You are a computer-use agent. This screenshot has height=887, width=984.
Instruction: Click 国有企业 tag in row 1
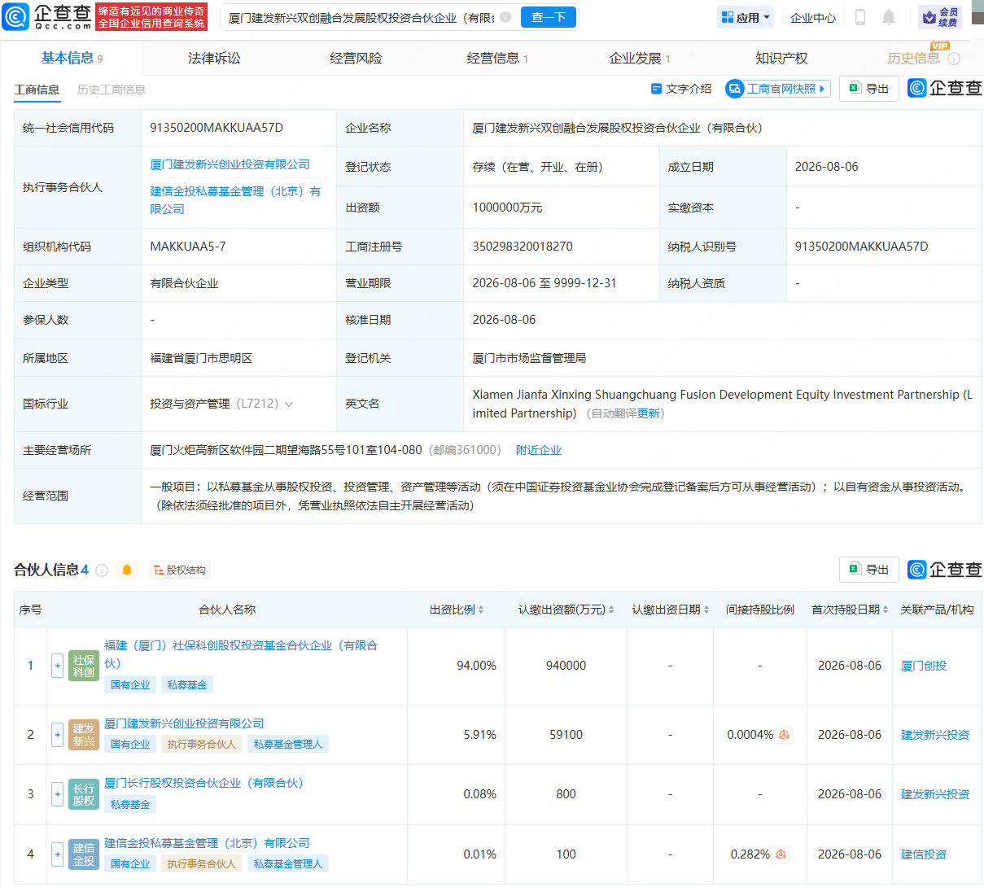(x=130, y=685)
